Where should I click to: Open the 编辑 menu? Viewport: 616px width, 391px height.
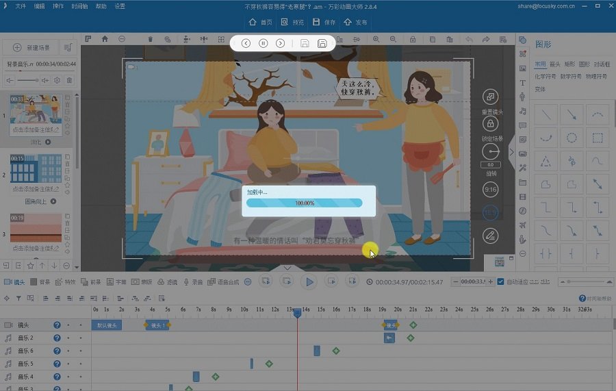pos(39,6)
